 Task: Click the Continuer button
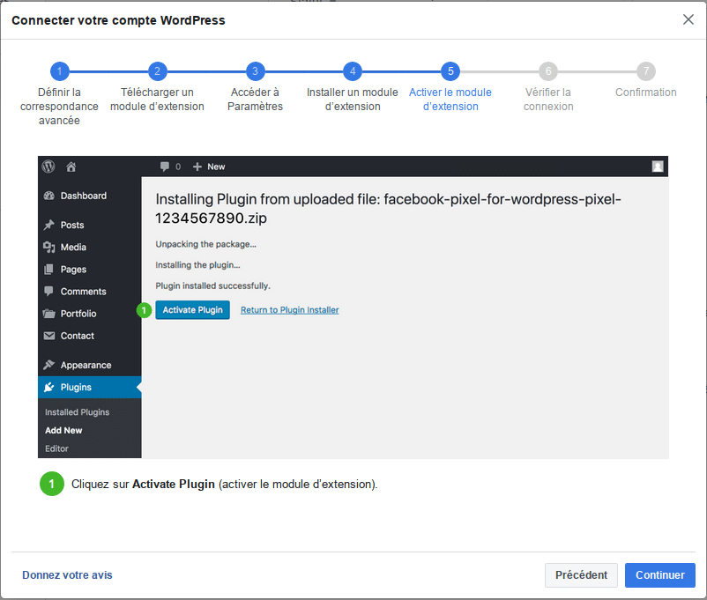pyautogui.click(x=660, y=575)
